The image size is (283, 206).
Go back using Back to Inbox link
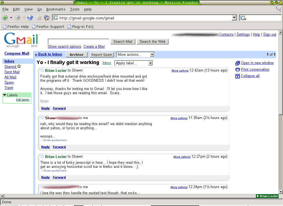point(49,54)
